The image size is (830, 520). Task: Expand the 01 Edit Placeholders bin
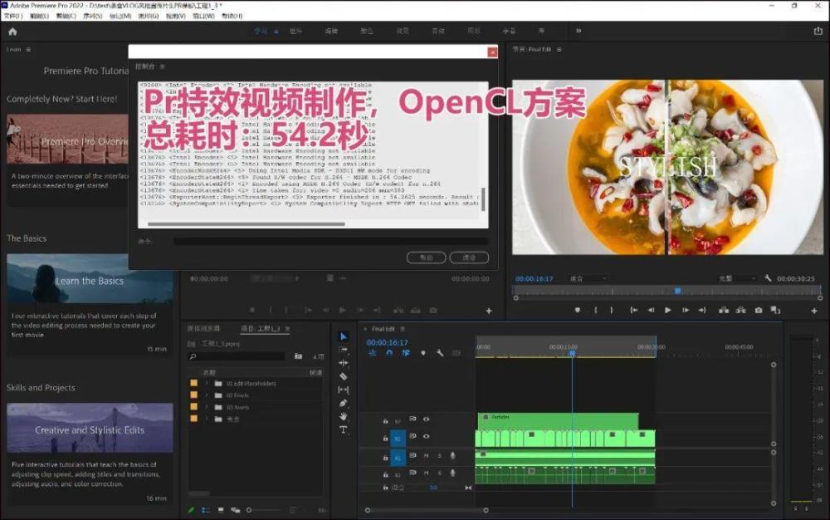point(206,384)
